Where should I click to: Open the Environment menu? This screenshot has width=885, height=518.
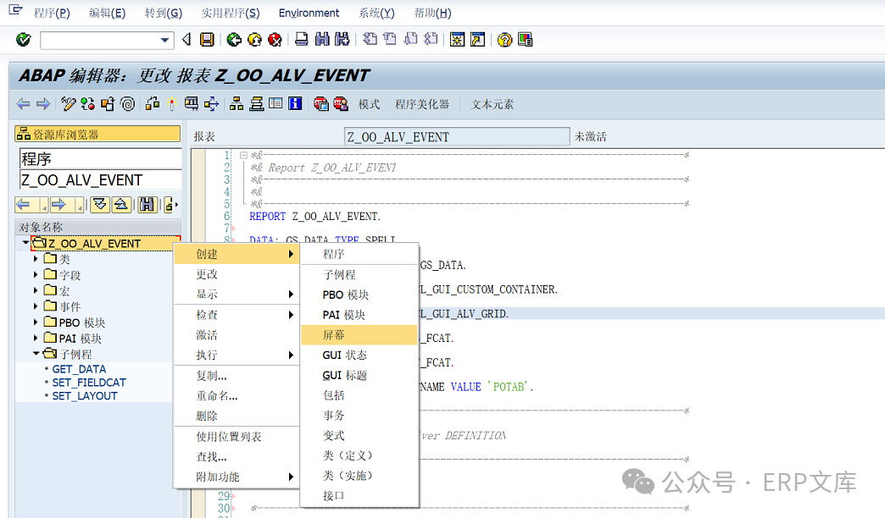point(309,13)
